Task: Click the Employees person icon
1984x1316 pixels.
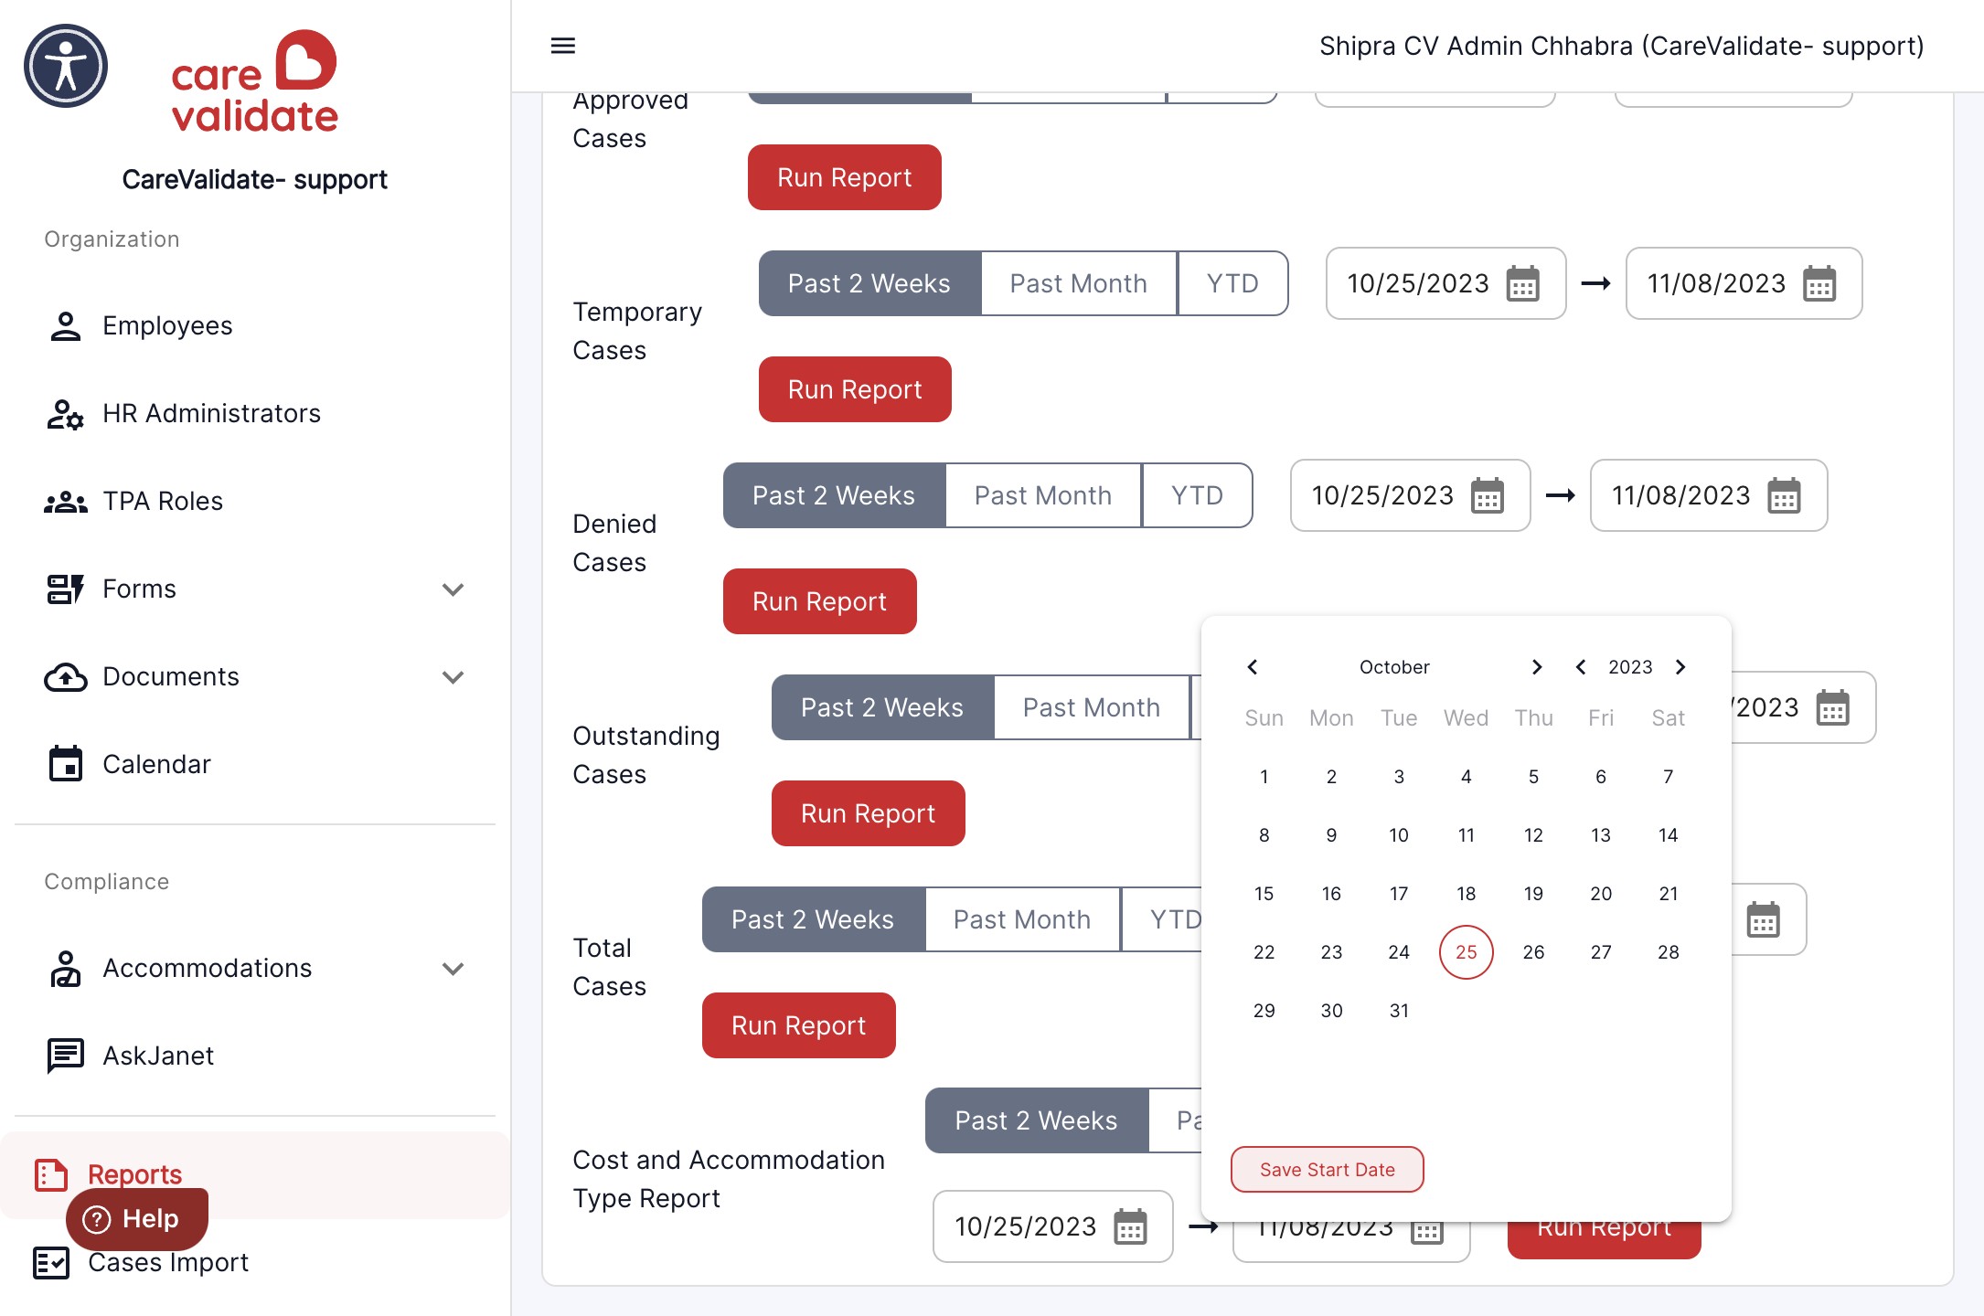Action: 65,326
